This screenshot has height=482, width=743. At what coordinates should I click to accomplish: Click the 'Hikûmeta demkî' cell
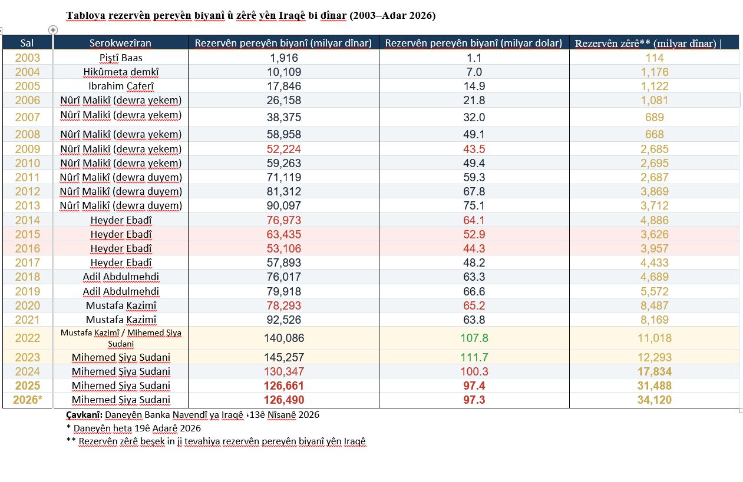[121, 72]
